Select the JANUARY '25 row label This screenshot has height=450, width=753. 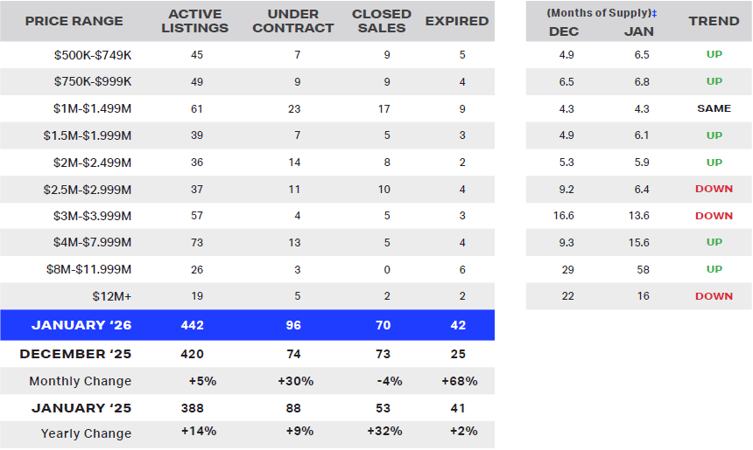click(81, 408)
